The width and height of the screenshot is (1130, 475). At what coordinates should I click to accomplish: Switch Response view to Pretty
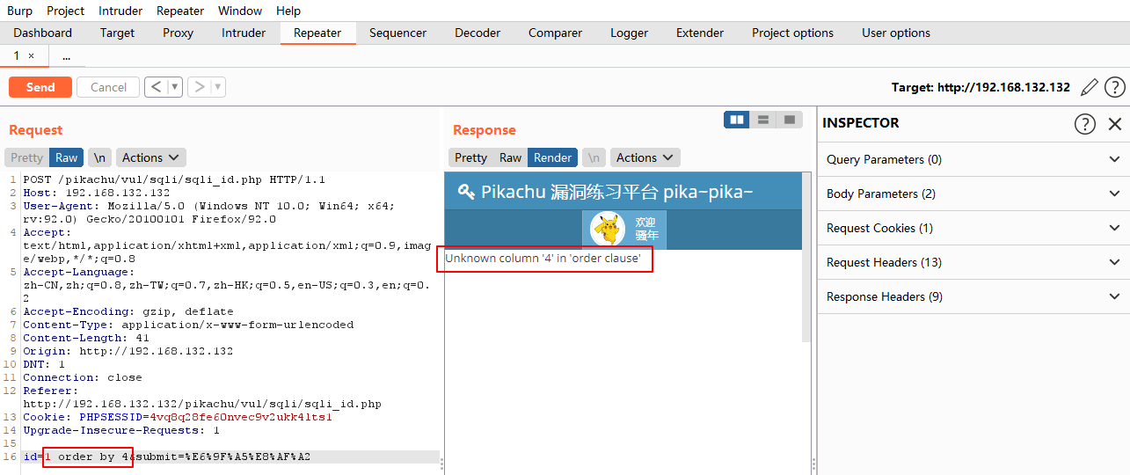pos(470,157)
